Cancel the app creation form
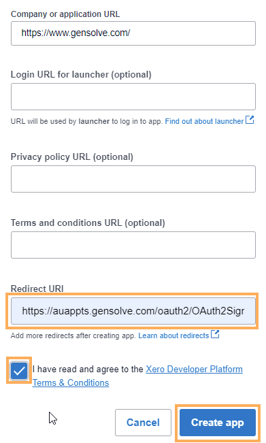 click(x=143, y=423)
